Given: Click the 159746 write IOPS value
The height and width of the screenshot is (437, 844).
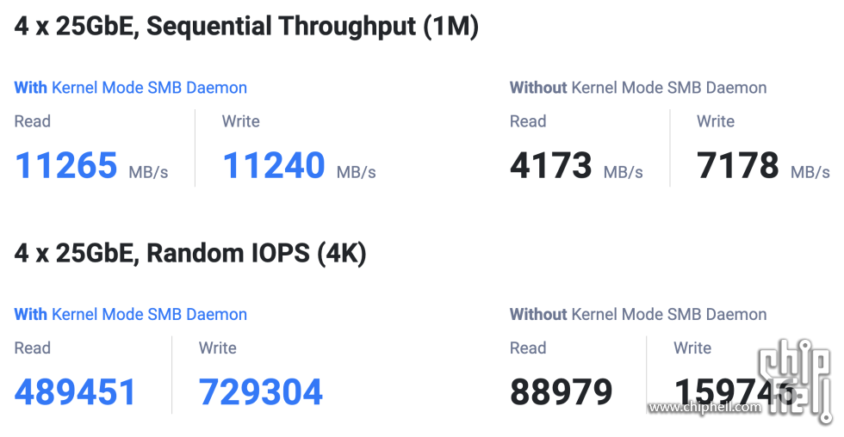Looking at the screenshot, I should pyautogui.click(x=735, y=392).
